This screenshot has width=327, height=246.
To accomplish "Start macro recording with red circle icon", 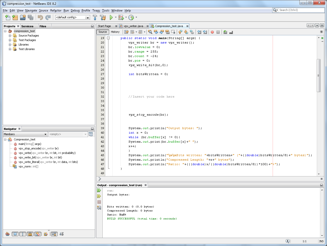I will pyautogui.click(x=212, y=32).
